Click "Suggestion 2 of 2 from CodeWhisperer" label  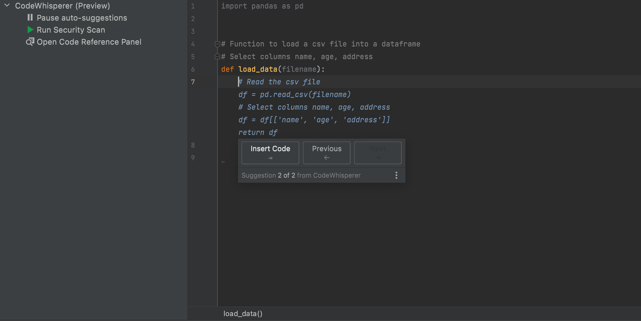tap(301, 175)
